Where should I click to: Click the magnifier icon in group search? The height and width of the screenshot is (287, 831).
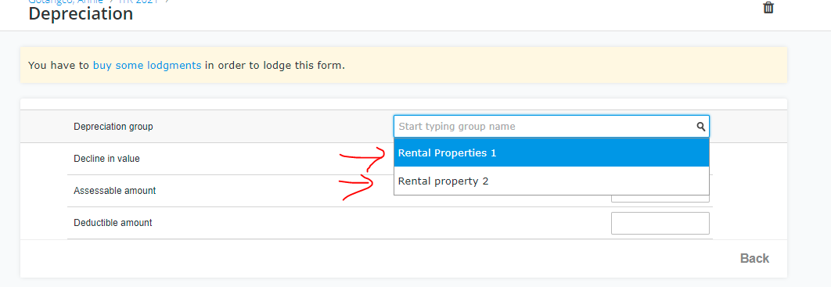click(x=700, y=127)
